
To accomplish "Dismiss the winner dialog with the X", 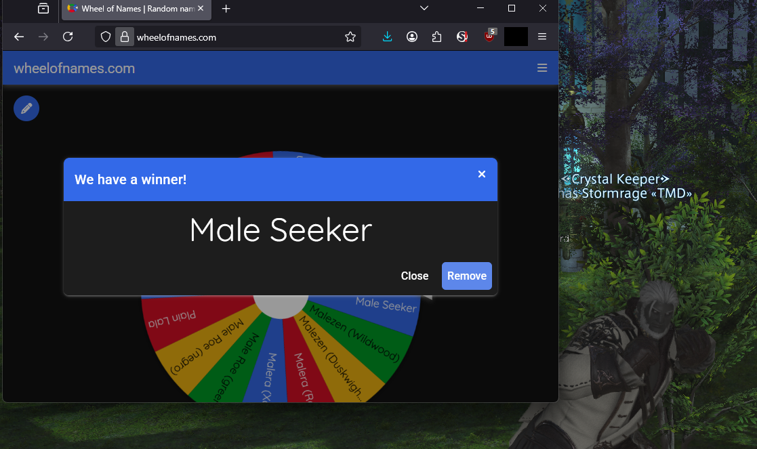I will [x=481, y=174].
